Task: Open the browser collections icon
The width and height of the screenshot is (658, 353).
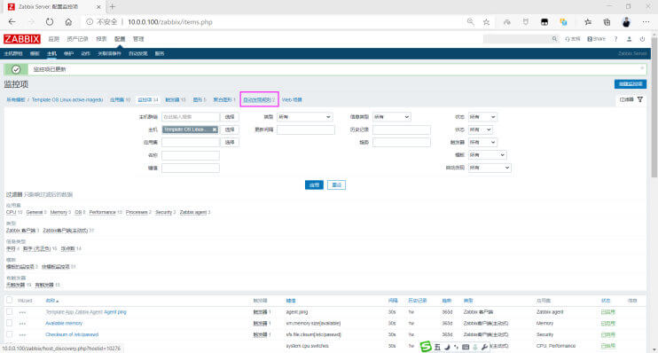Action: tap(607, 22)
